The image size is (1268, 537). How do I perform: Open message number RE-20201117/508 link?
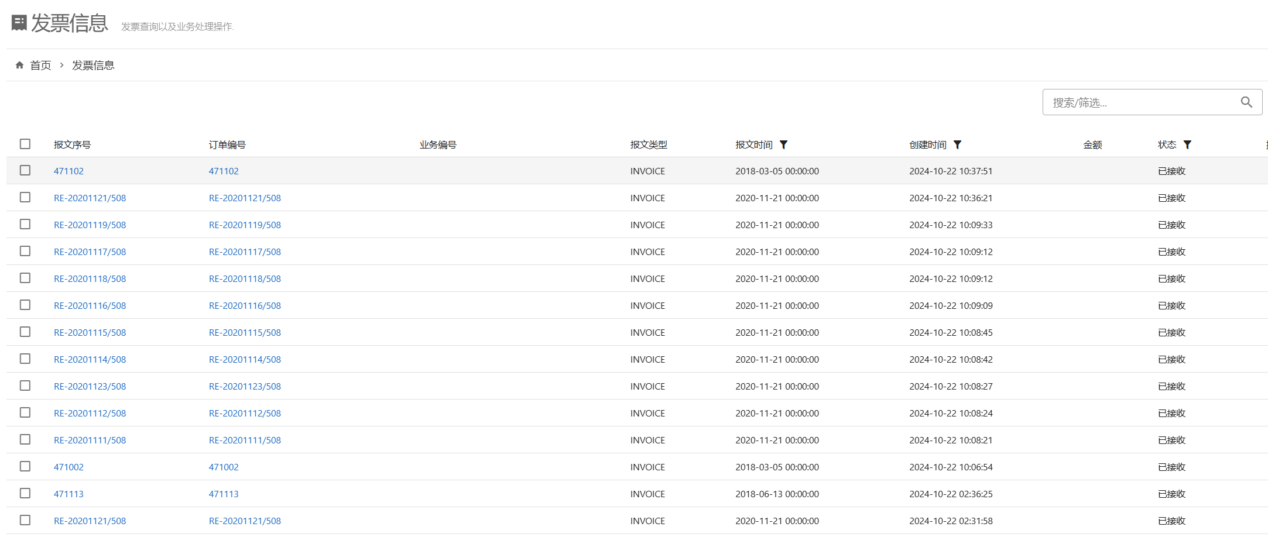(x=90, y=252)
